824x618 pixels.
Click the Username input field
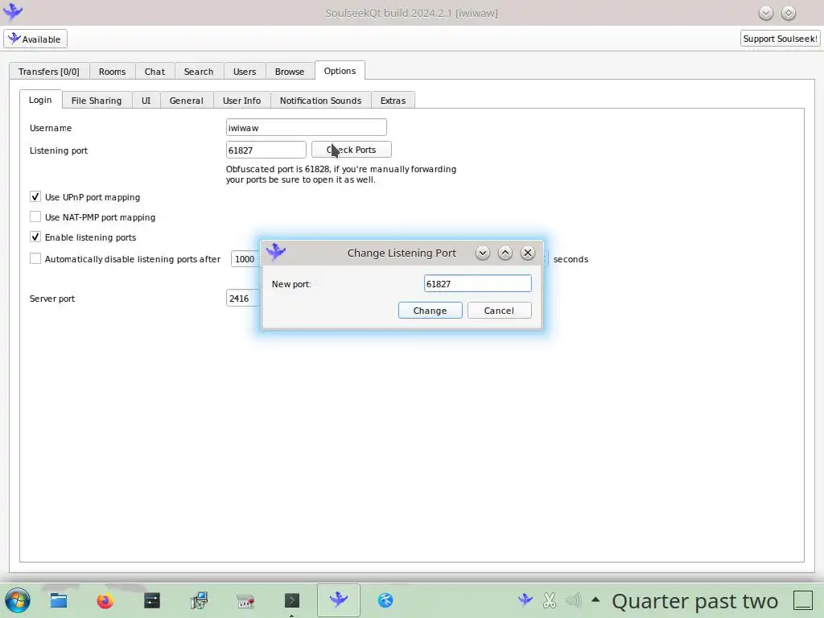[x=307, y=128]
